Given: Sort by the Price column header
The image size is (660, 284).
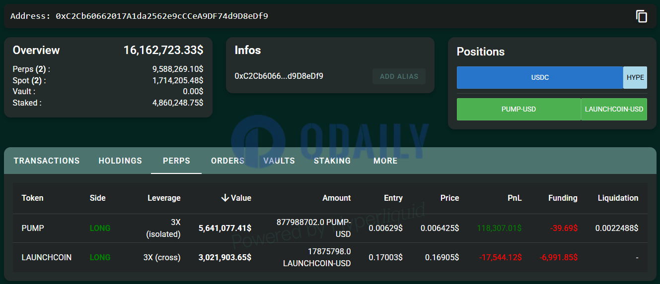Looking at the screenshot, I should click(449, 198).
